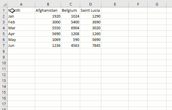
Task: Click cell with value 5550
Action: pyautogui.click(x=48, y=28)
